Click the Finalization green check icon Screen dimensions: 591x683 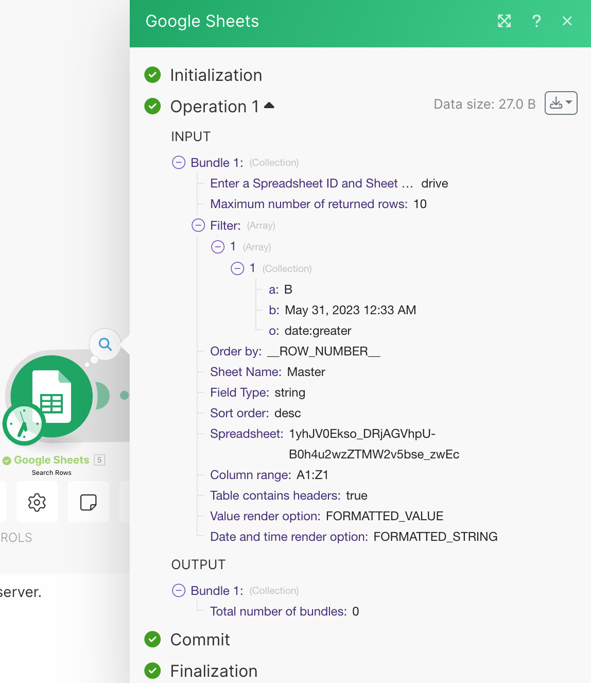(x=152, y=671)
